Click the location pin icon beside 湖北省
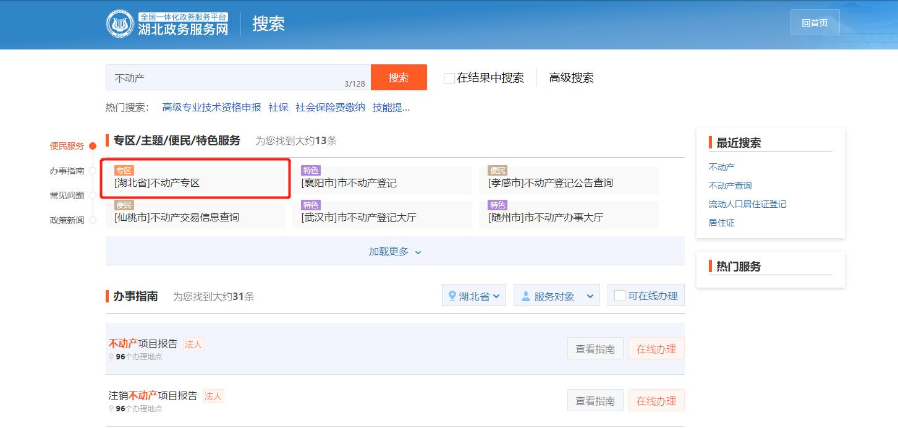The image size is (898, 428). (x=452, y=295)
